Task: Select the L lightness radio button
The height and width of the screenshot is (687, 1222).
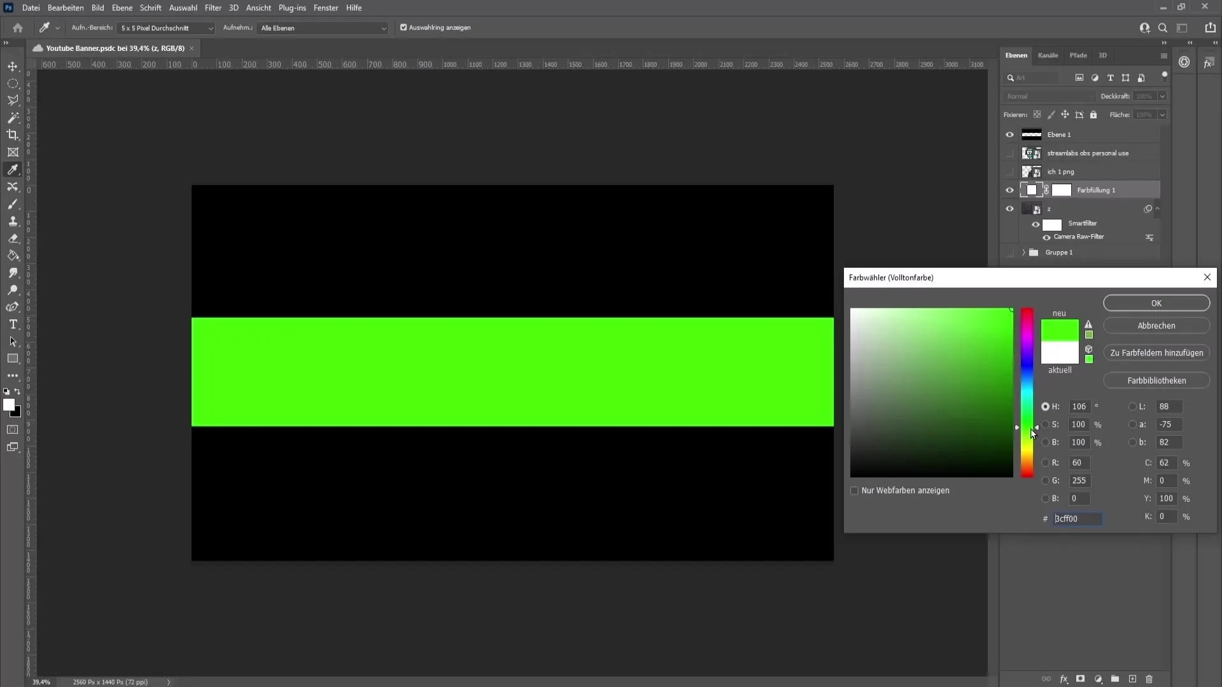Action: (x=1132, y=406)
